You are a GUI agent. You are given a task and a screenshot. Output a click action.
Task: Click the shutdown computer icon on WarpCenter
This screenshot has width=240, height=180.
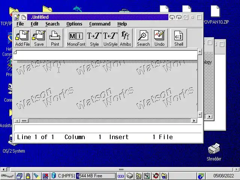pyautogui.click(x=45, y=176)
